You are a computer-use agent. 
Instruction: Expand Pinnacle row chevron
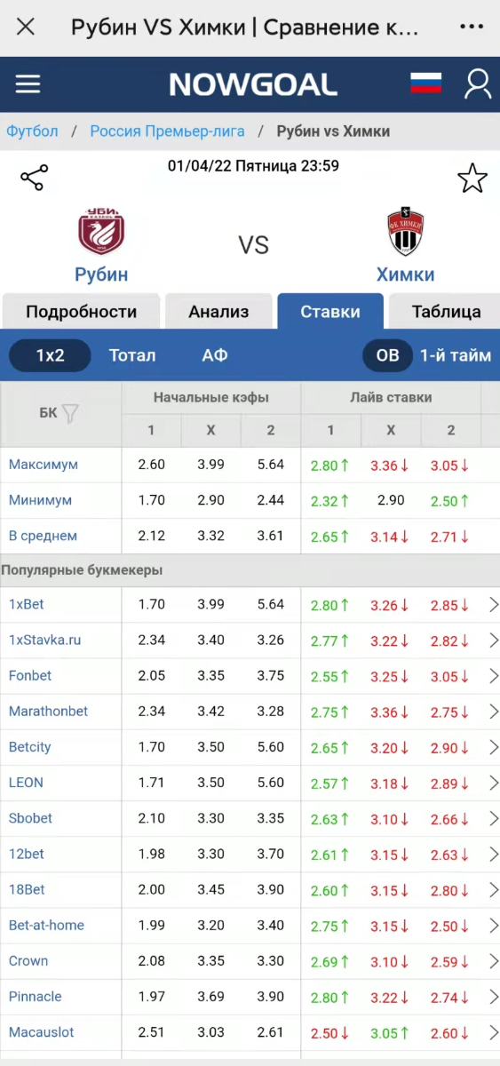coord(494,998)
